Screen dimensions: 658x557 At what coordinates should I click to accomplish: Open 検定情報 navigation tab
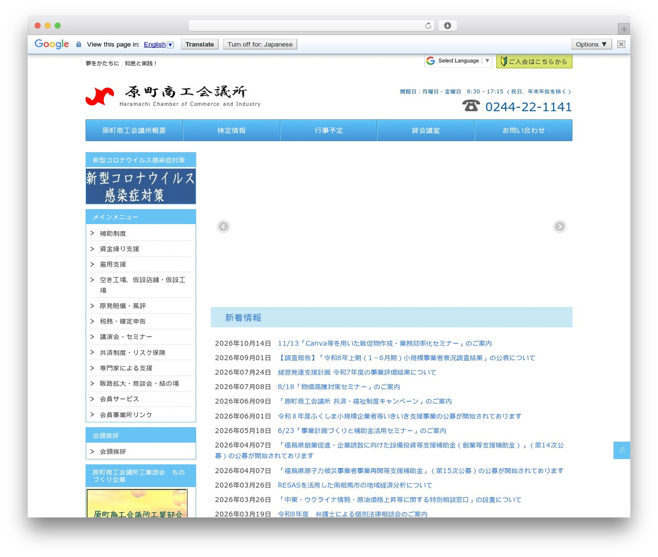(232, 131)
